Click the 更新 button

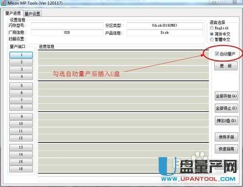click(x=226, y=66)
